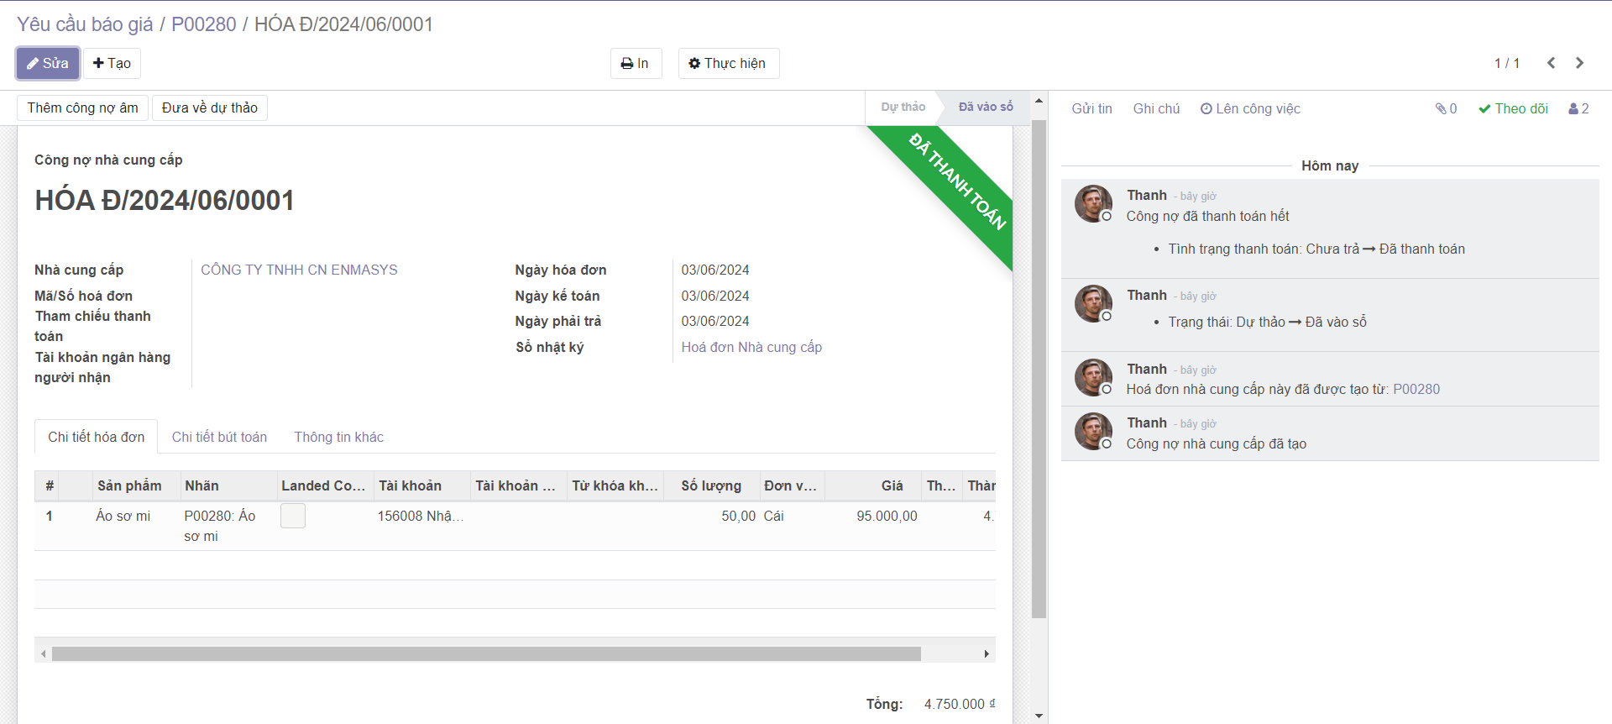Open the In print dropdown

point(635,64)
